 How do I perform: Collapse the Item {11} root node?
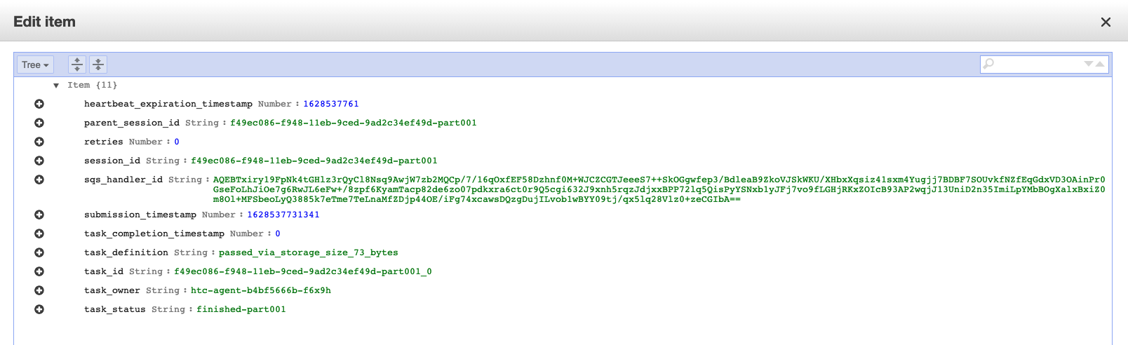tap(56, 86)
